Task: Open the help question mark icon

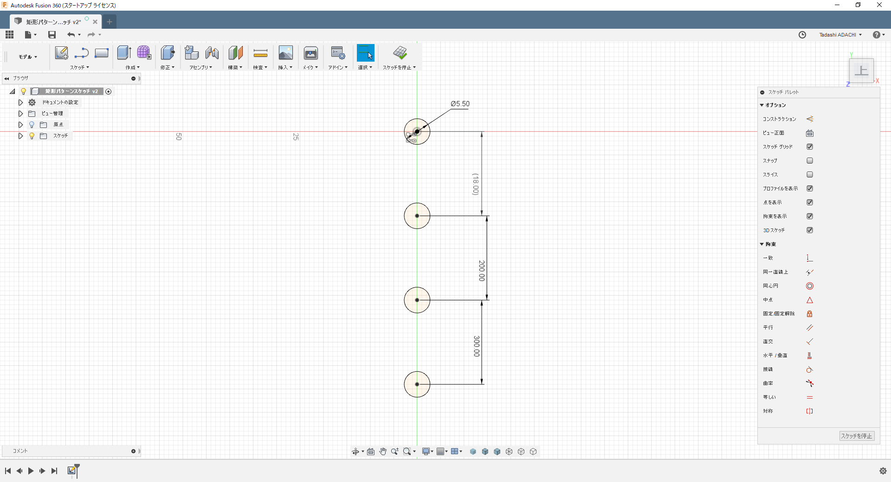Action: point(876,35)
